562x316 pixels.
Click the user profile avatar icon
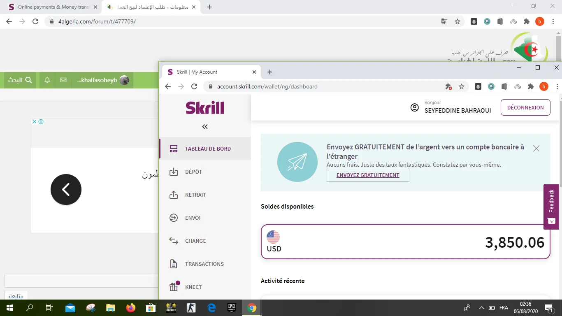[x=415, y=108]
